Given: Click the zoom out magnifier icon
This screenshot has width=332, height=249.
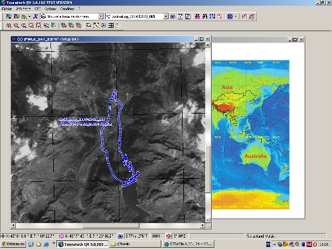Looking at the screenshot, I should coord(16,25).
